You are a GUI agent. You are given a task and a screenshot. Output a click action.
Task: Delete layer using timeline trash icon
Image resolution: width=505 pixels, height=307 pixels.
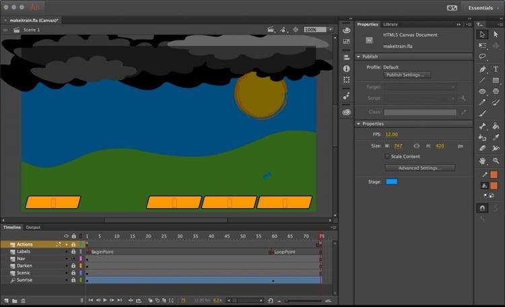point(23,300)
